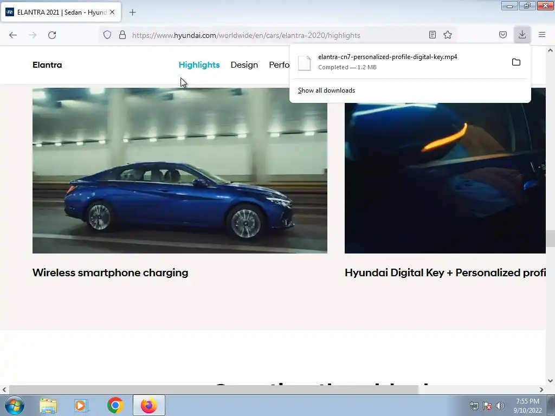Image resolution: width=555 pixels, height=416 pixels.
Task: Show downloaded mp4 in folder
Action: coord(516,62)
